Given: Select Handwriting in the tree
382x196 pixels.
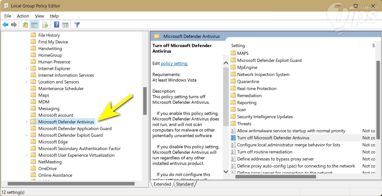Looking at the screenshot, I should click(50, 49).
